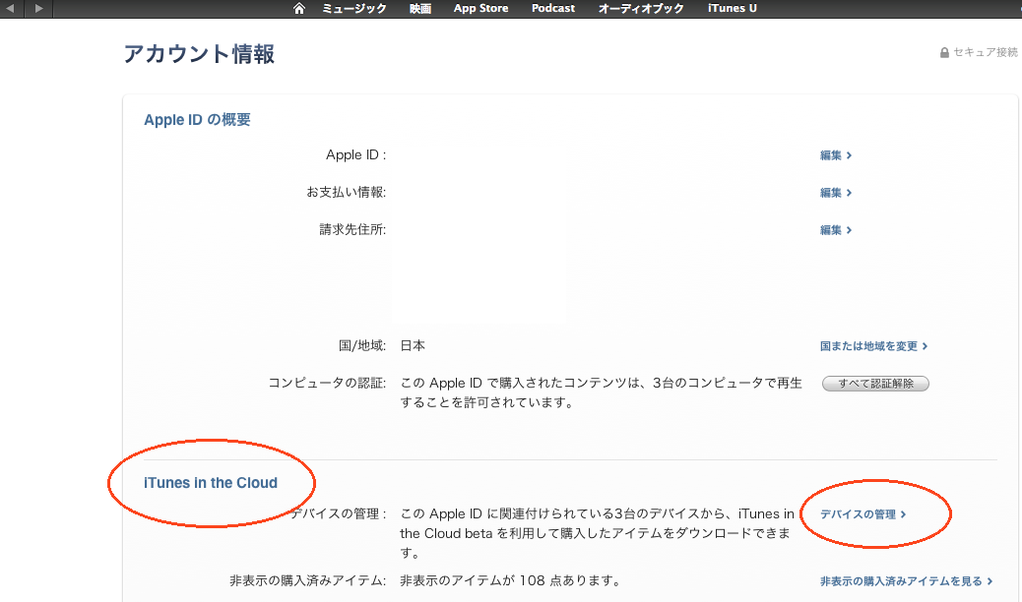Click the Apple ID の概要 section heading
1022x602 pixels.
pyautogui.click(x=198, y=120)
